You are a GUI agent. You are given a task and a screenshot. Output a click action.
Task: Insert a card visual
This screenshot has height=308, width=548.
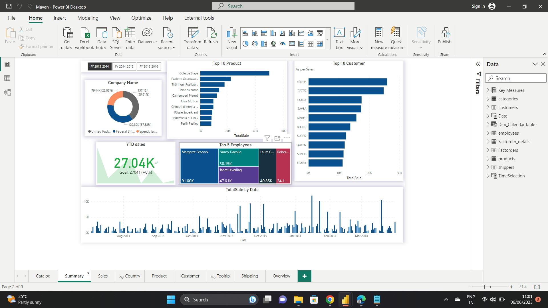coord(292,44)
